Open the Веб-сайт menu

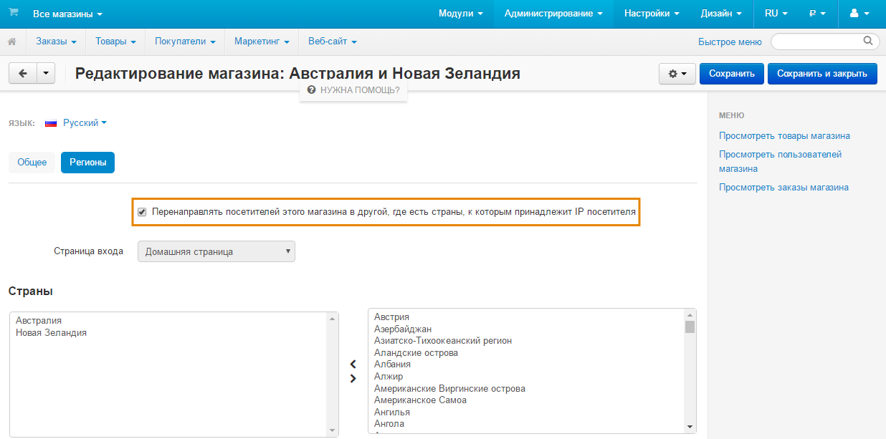[x=333, y=42]
